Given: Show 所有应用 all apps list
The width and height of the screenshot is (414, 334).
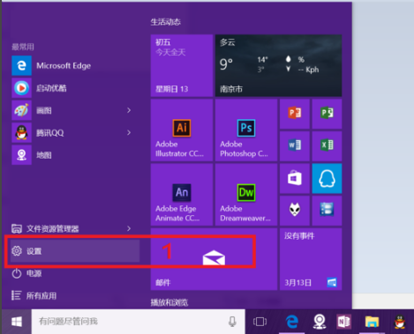Looking at the screenshot, I should [x=75, y=295].
